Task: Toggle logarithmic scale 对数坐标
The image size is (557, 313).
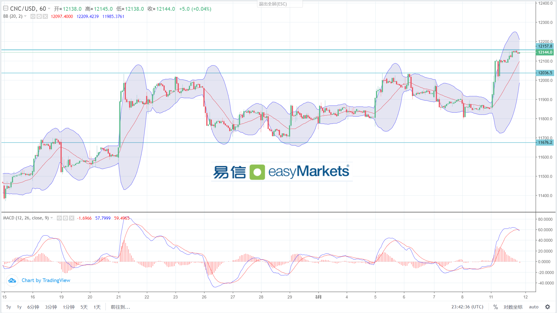Action: (x=513, y=307)
